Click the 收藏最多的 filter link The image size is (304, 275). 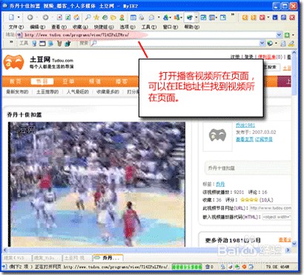coord(108,92)
